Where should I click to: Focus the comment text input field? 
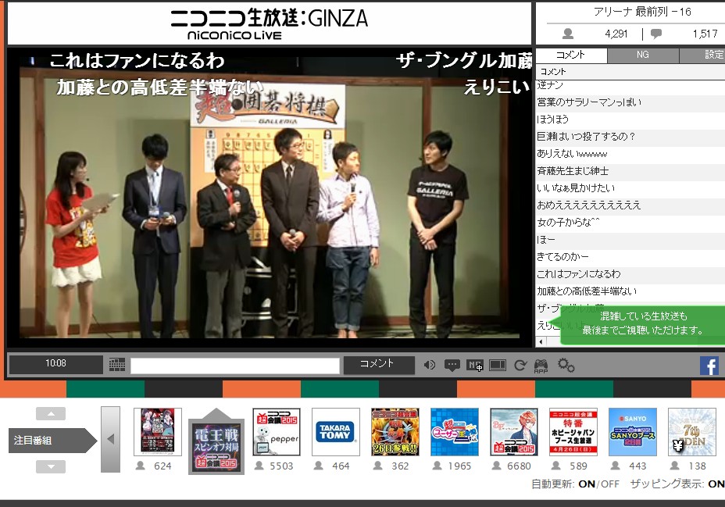(x=235, y=365)
